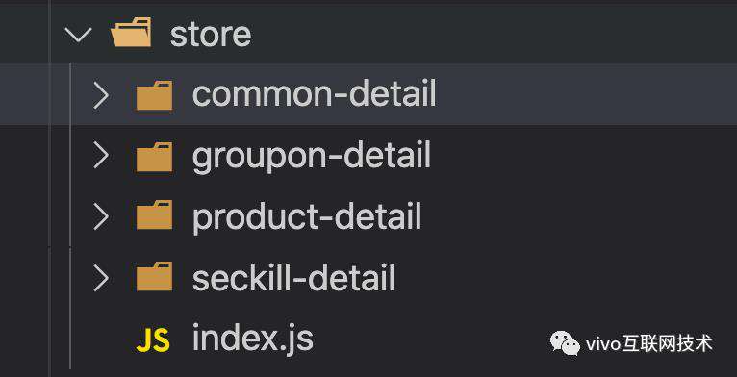Select the common-detail folder label
Screen dimensions: 737x377
(x=314, y=93)
